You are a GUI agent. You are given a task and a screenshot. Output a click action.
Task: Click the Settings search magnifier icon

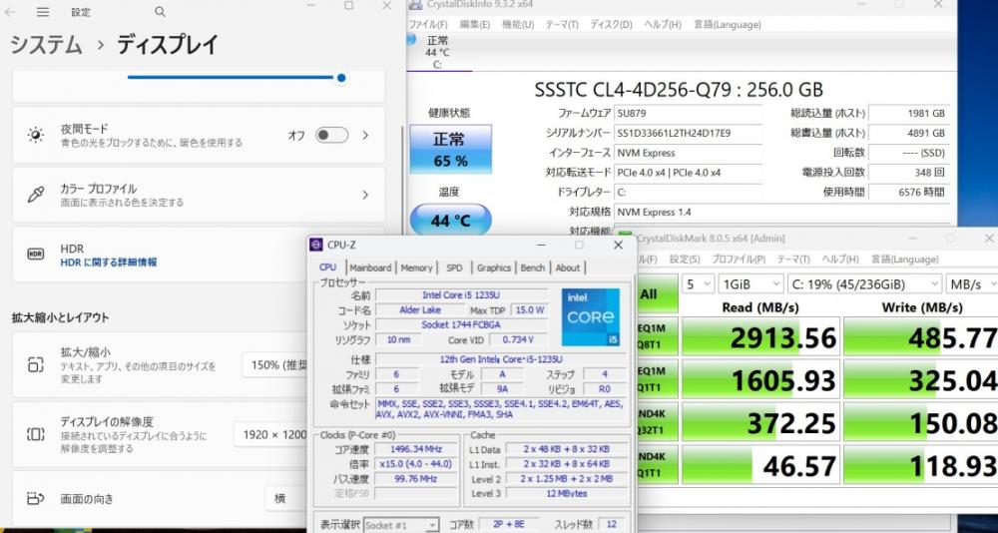(x=161, y=12)
